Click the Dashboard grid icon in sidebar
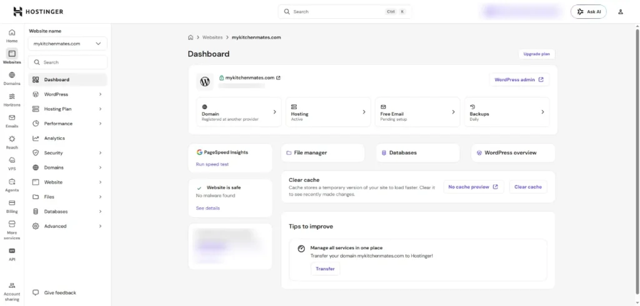The width and height of the screenshot is (640, 306). (36, 79)
